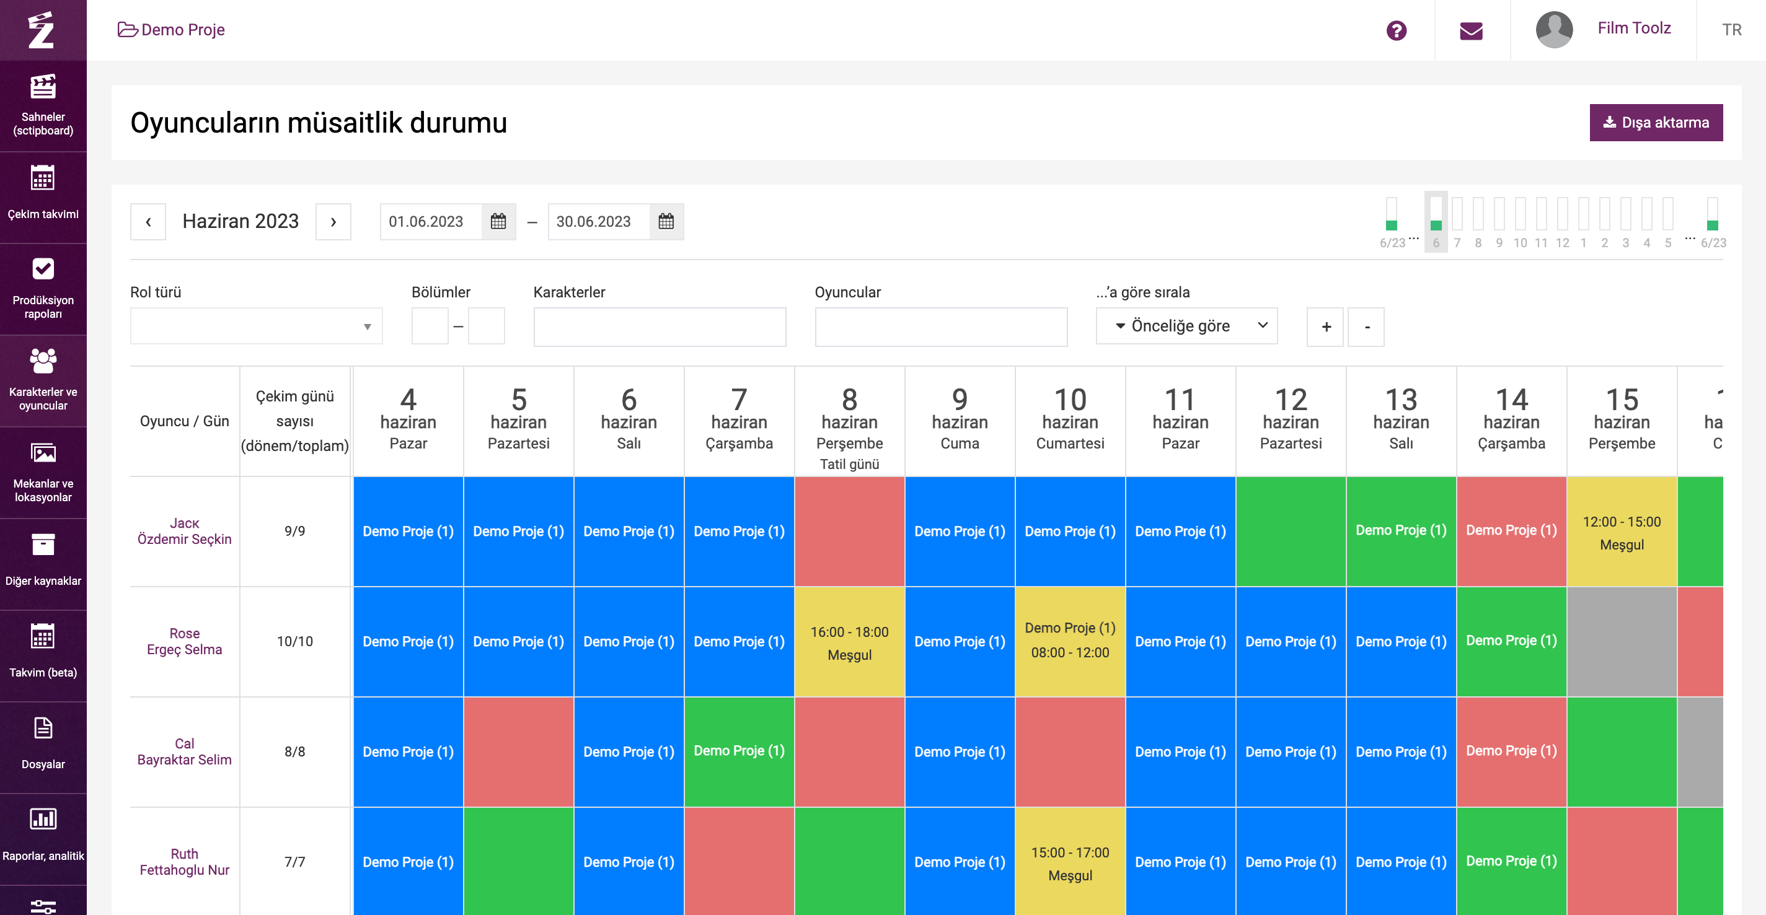Click Rose's 16:00 - 18:00 Meşgul cell
1766x915 pixels.
point(849,642)
